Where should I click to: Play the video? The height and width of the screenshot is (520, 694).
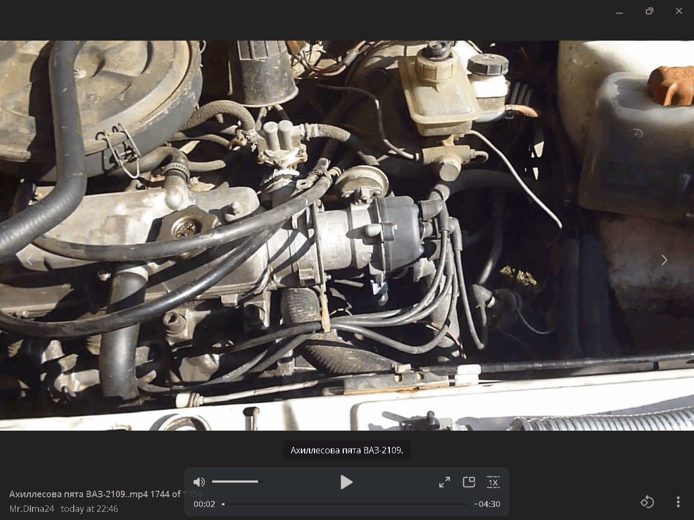click(346, 482)
